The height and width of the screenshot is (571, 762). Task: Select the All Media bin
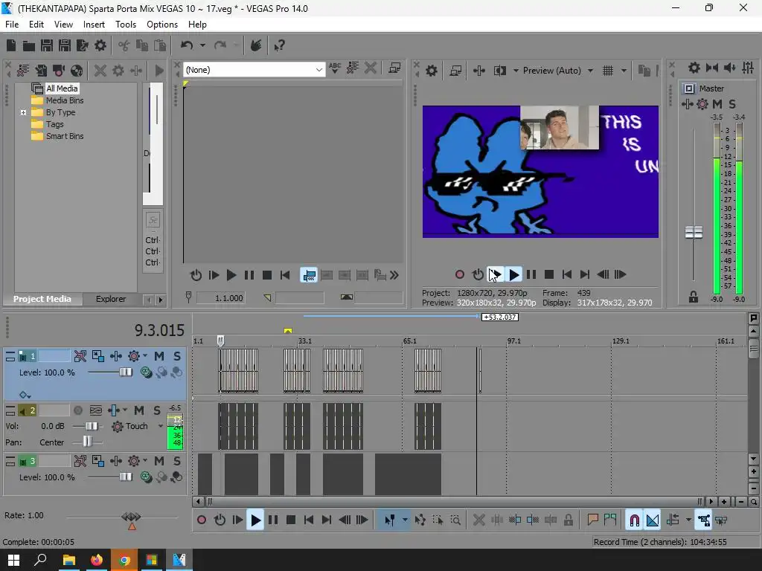tap(62, 88)
